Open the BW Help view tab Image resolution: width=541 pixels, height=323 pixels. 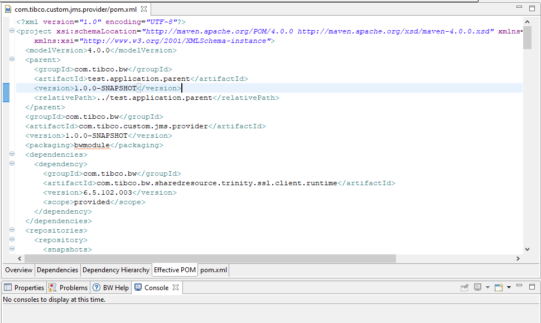111,287
